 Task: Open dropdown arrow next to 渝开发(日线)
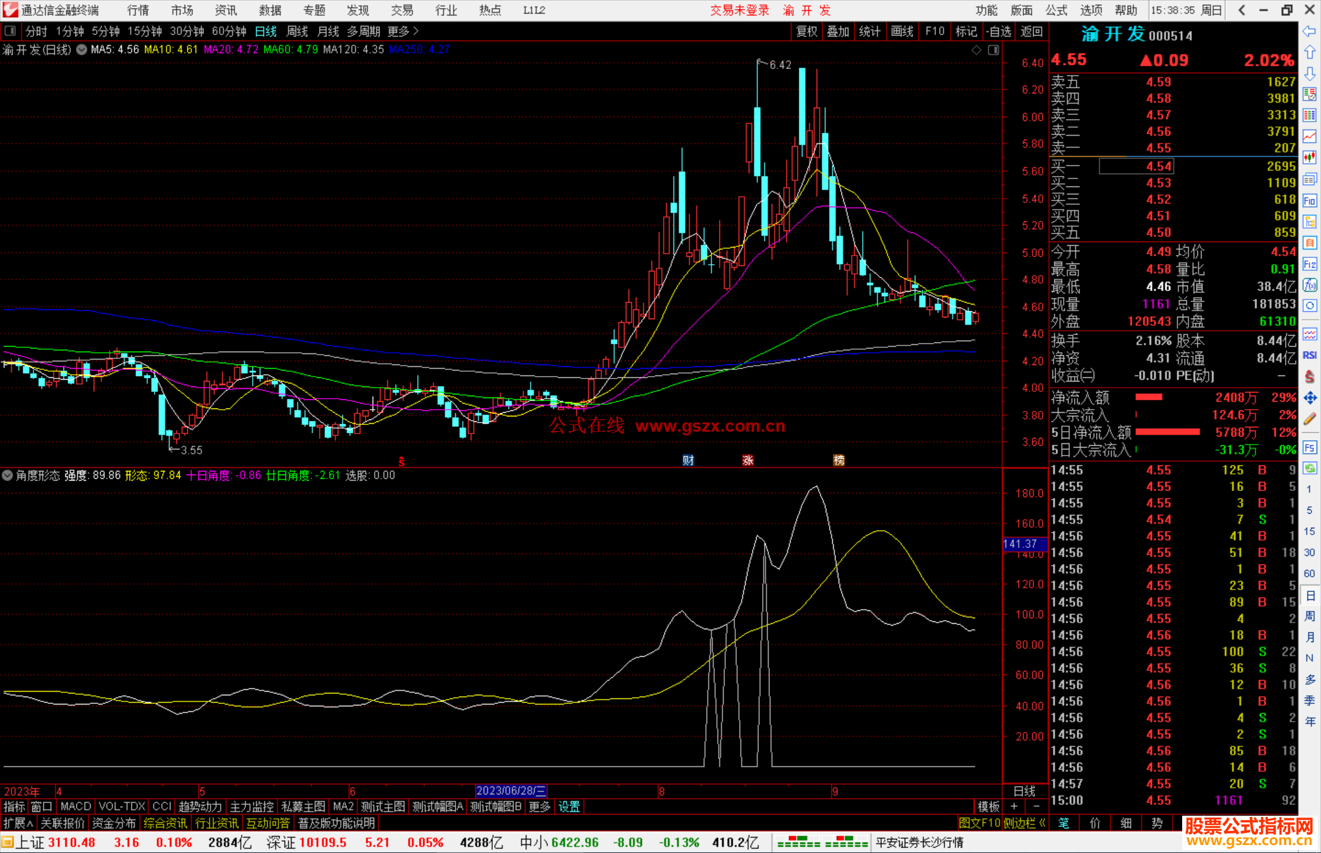(x=81, y=50)
